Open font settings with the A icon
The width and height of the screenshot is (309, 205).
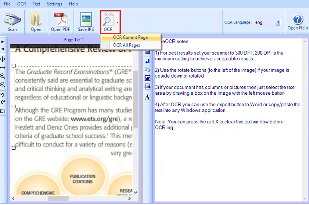[148, 97]
